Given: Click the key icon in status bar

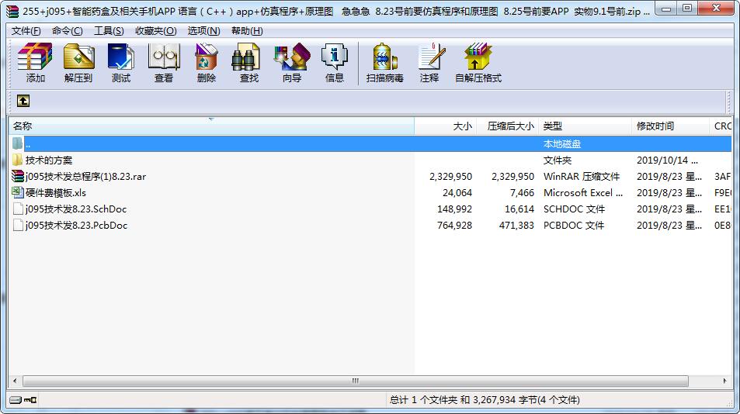Looking at the screenshot, I should pos(31,400).
